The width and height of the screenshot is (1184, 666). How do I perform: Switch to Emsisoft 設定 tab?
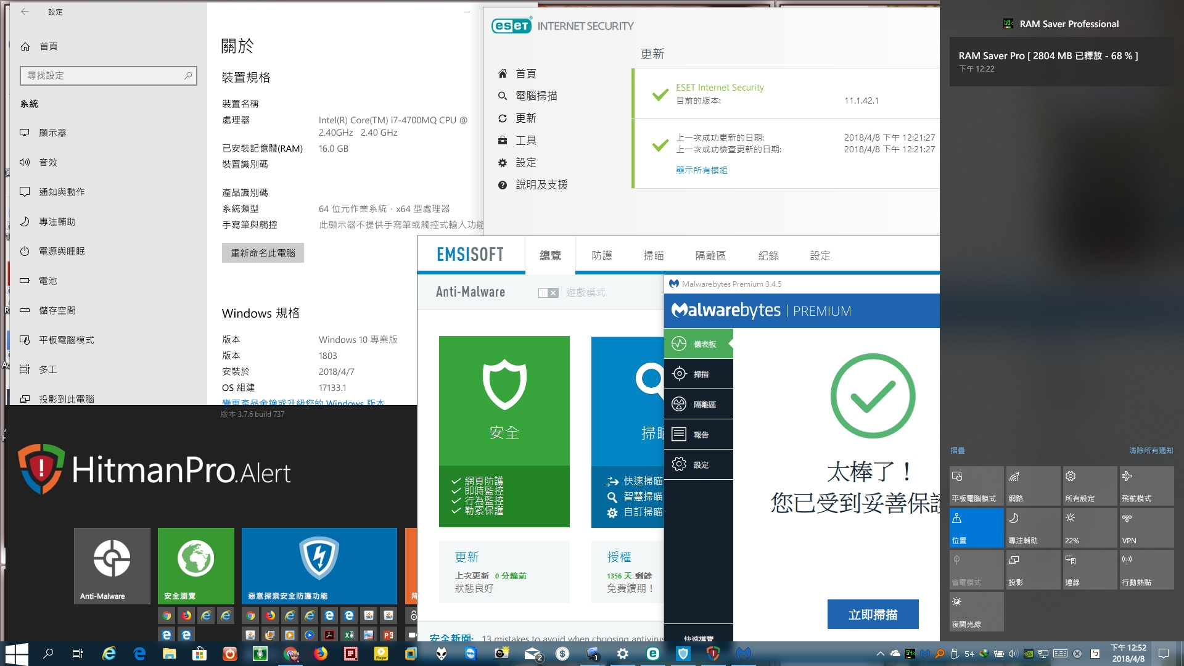(820, 255)
